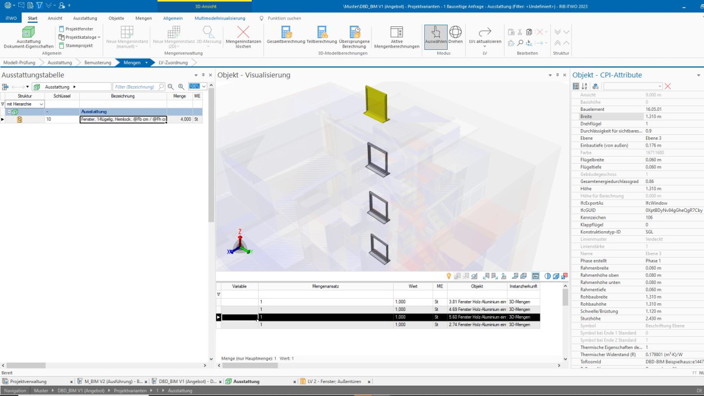The image size is (704, 396).
Task: Click the Projektfenster button
Action: click(x=76, y=29)
